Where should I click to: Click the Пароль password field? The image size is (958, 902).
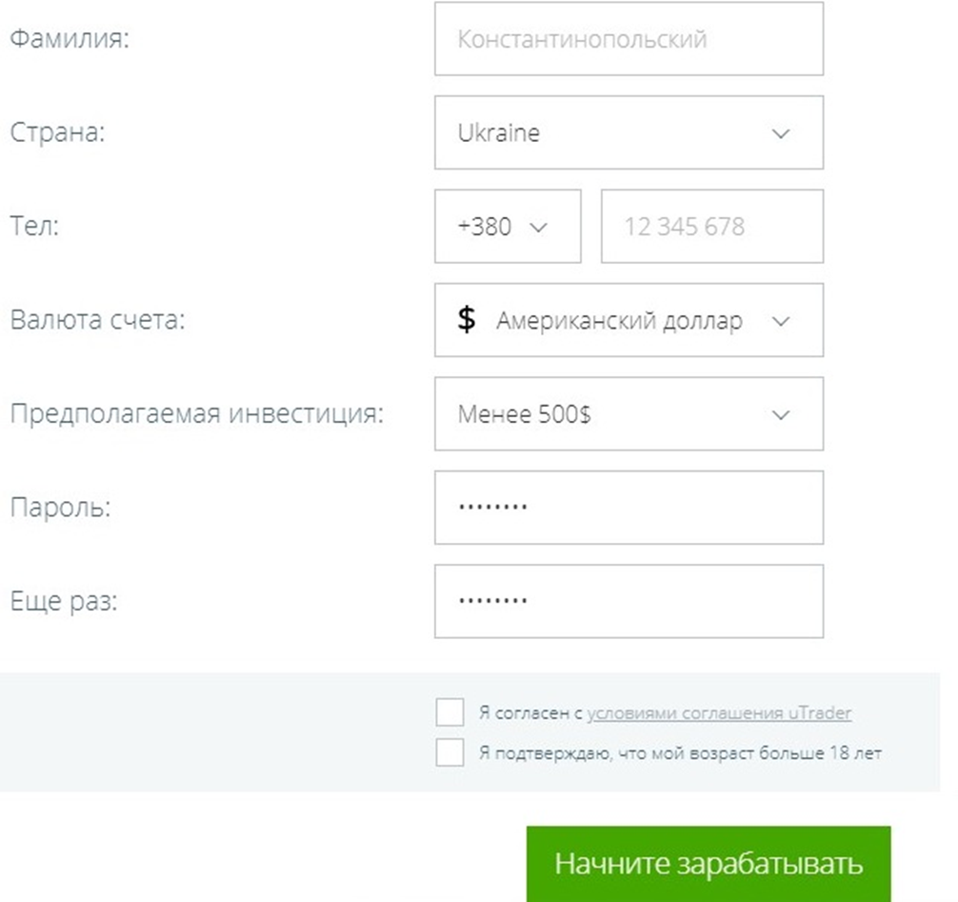[x=629, y=508]
